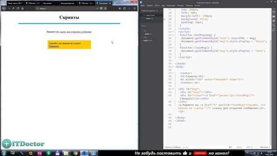Screen dimensions: 277x156
Task: Open the browser library icon
Action: point(120,8)
